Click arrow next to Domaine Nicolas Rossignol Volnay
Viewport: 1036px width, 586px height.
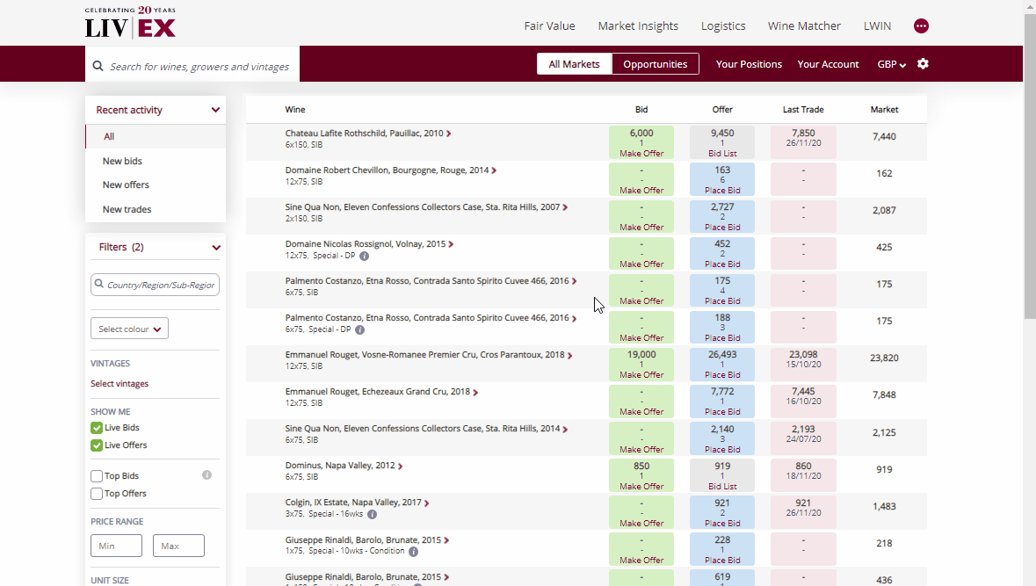[451, 244]
